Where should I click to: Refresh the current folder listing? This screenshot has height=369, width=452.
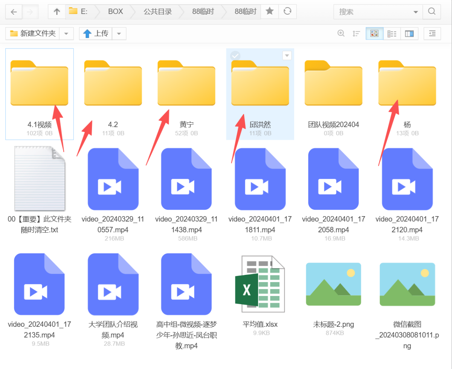[x=287, y=11]
